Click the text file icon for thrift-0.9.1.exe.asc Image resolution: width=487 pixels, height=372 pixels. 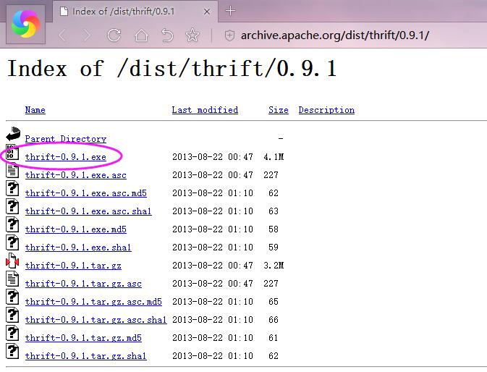click(12, 171)
